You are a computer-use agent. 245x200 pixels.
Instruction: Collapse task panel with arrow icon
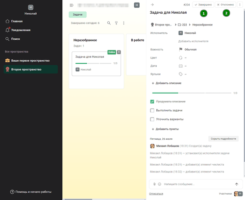click(152, 4)
